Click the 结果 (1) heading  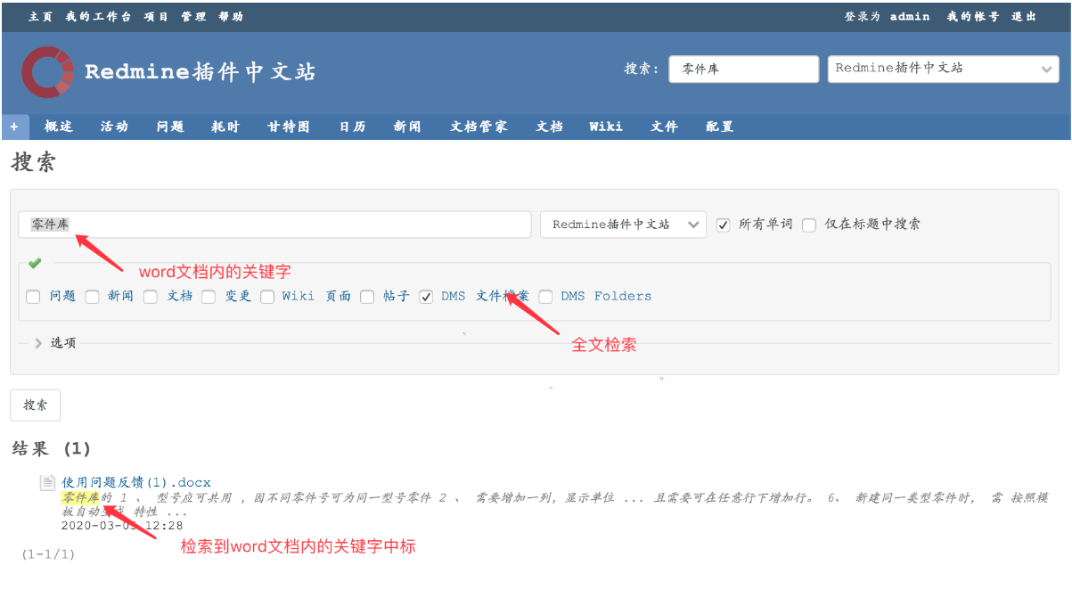click(51, 448)
